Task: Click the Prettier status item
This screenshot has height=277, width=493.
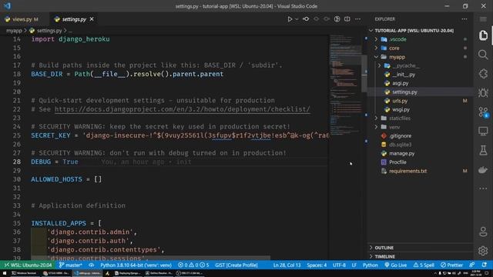Action: [451, 265]
